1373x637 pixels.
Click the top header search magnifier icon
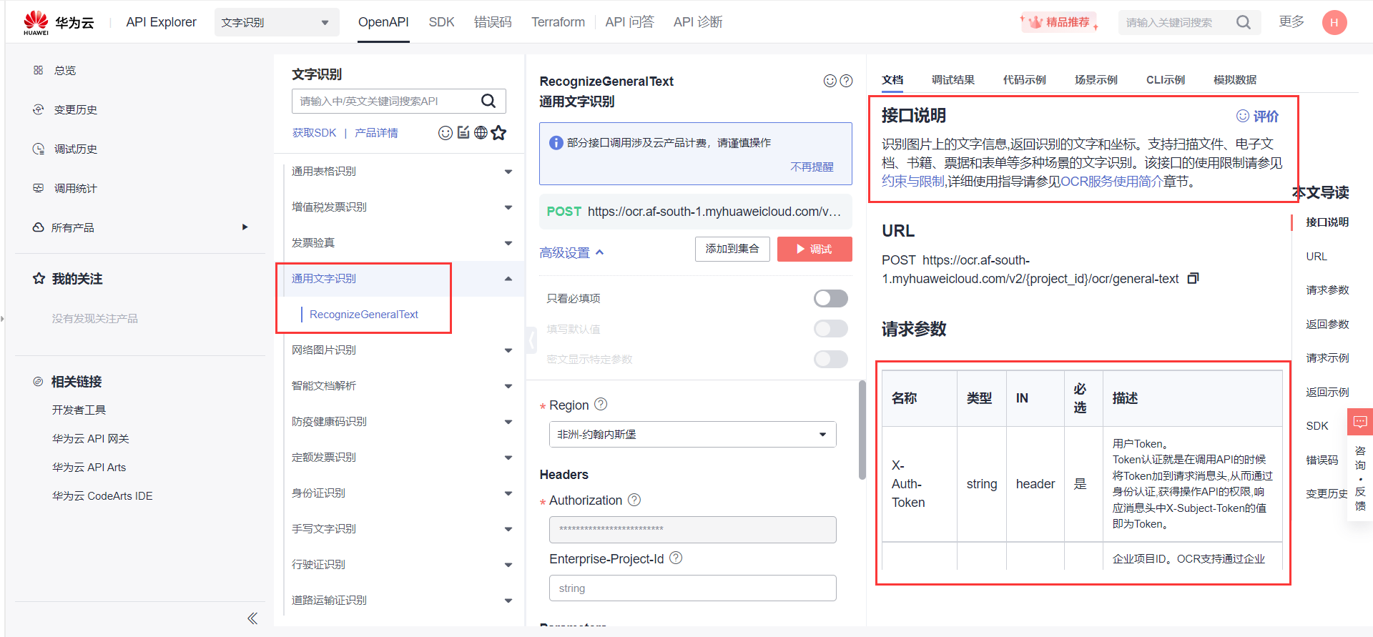pos(1244,23)
